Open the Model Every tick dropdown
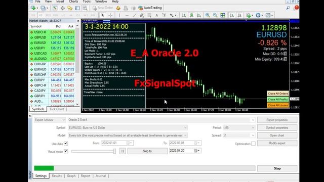The width and height of the screenshot is (324, 182). pos(128,135)
